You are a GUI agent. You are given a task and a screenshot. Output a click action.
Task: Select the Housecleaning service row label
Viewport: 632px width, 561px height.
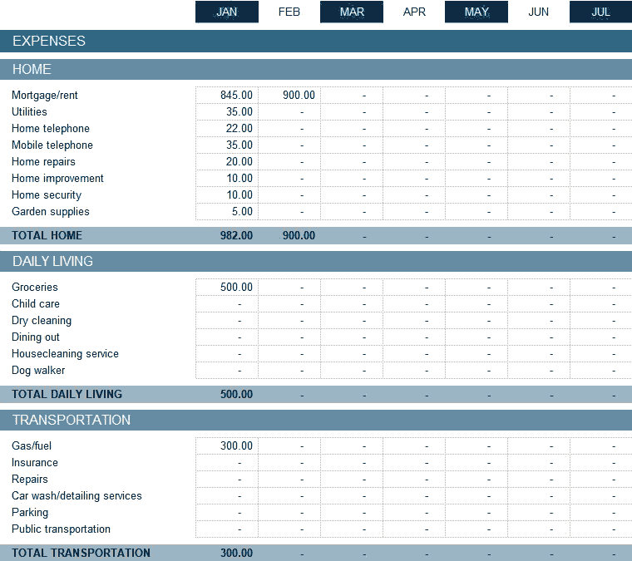[x=65, y=354]
